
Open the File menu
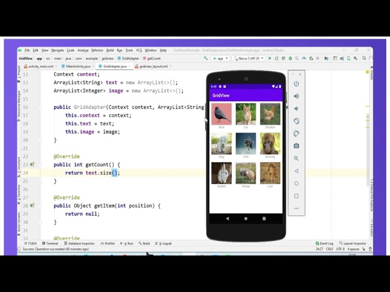click(27, 50)
